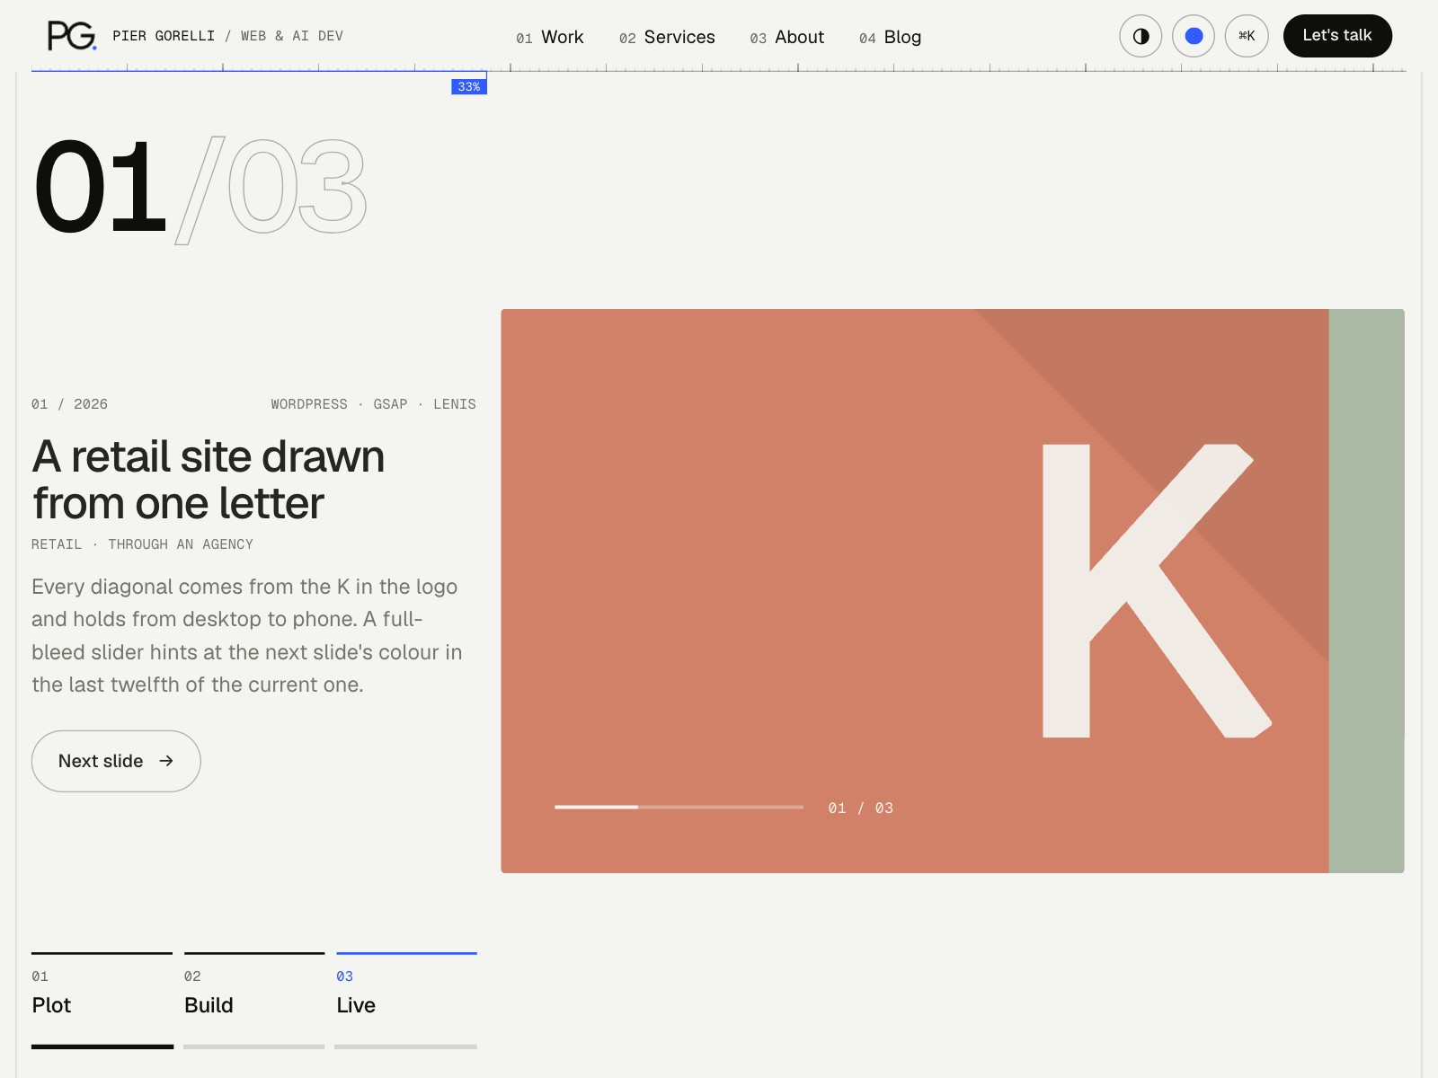The image size is (1438, 1078).
Task: Select the 02 Build step tab
Action: [254, 986]
